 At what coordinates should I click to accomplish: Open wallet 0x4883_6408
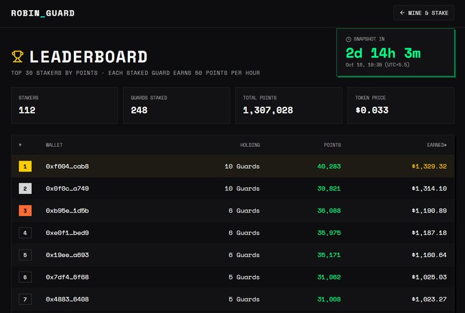point(67,299)
